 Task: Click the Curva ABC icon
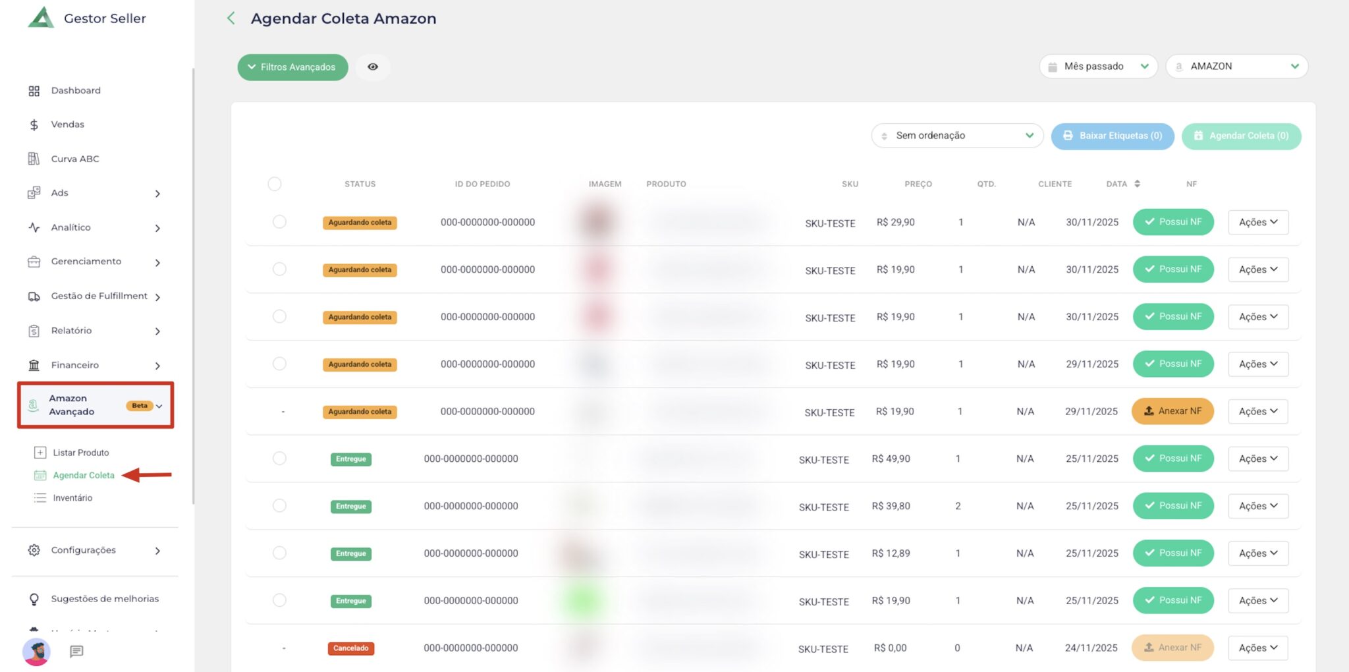coord(34,159)
